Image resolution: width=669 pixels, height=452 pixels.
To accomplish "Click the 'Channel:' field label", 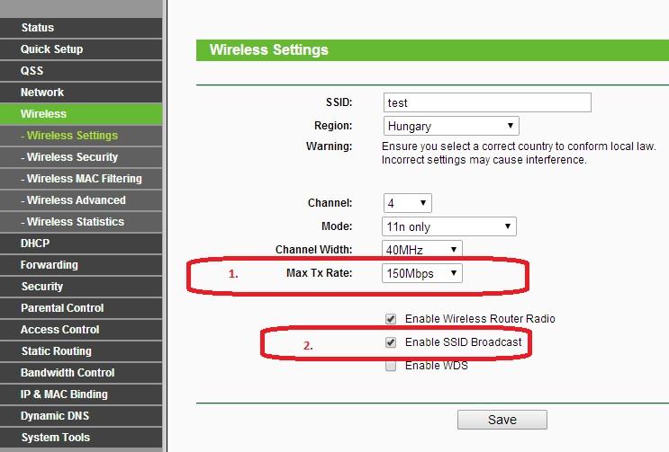I will [x=330, y=202].
